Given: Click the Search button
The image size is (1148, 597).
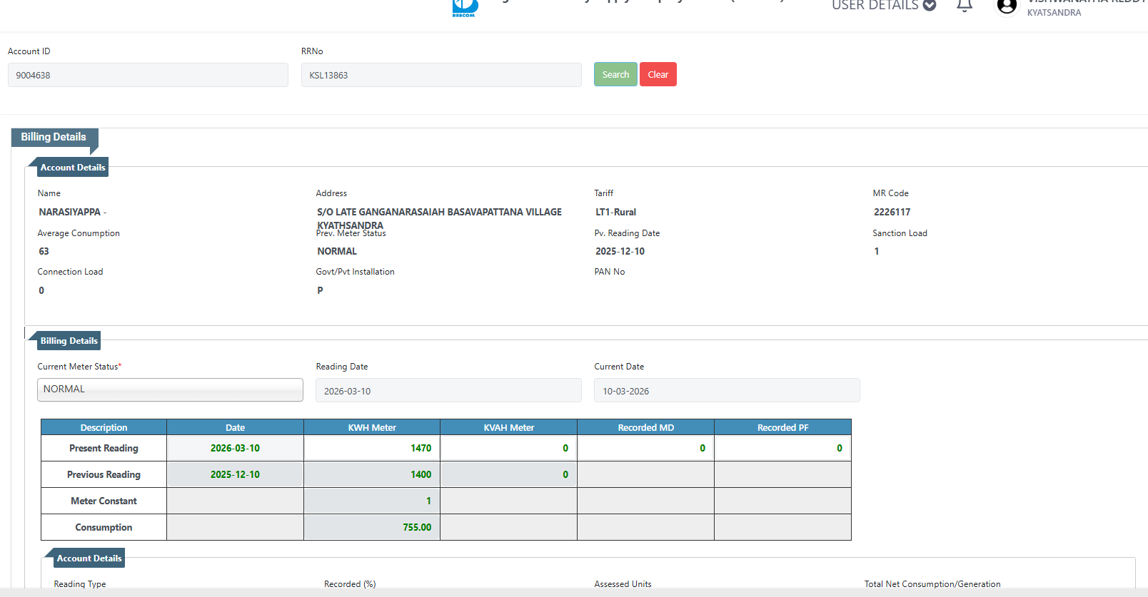Looking at the screenshot, I should click(615, 74).
